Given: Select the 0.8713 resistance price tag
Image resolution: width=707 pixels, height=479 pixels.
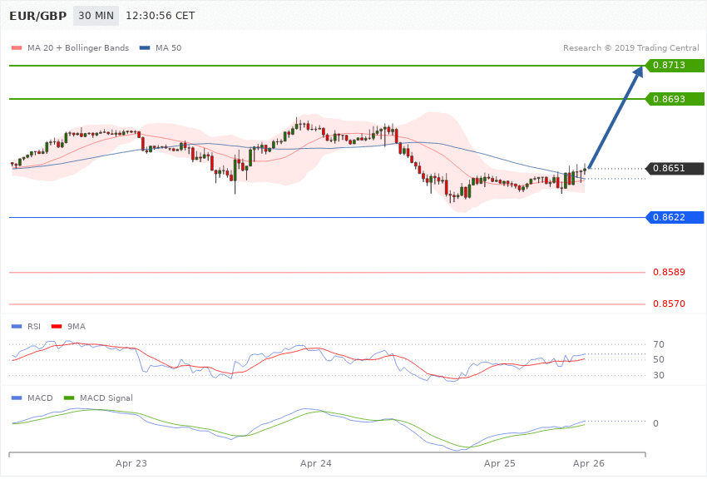Looking at the screenshot, I should coord(675,66).
